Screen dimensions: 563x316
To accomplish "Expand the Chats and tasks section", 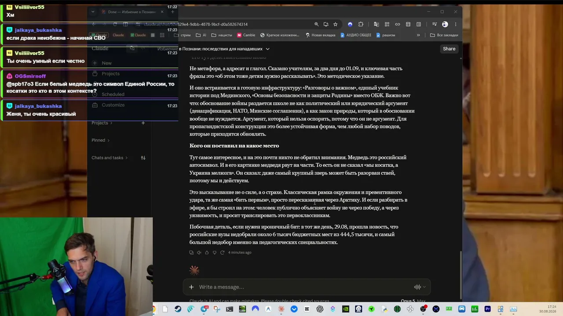I will pyautogui.click(x=110, y=158).
